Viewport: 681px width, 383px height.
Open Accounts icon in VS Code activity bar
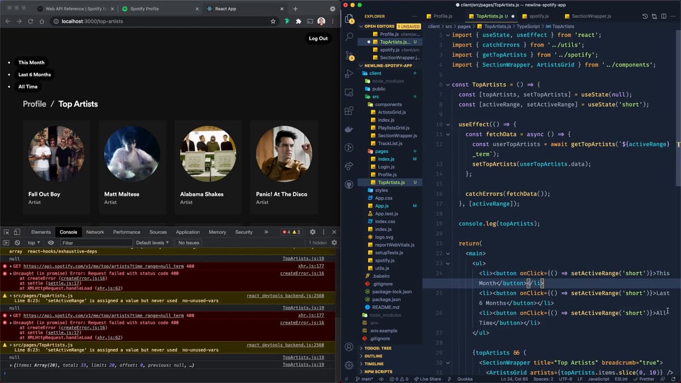click(x=349, y=347)
